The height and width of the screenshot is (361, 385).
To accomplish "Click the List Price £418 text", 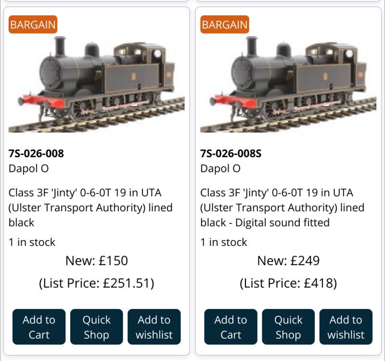I will (288, 283).
